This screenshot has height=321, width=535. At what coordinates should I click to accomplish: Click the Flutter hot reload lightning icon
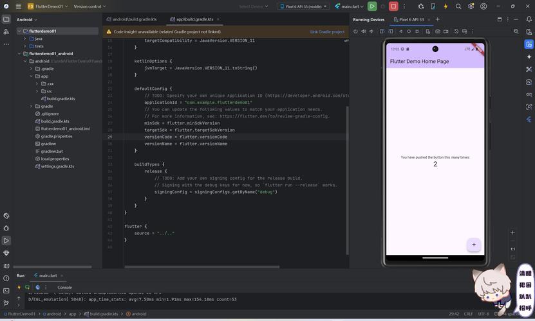pos(446,6)
